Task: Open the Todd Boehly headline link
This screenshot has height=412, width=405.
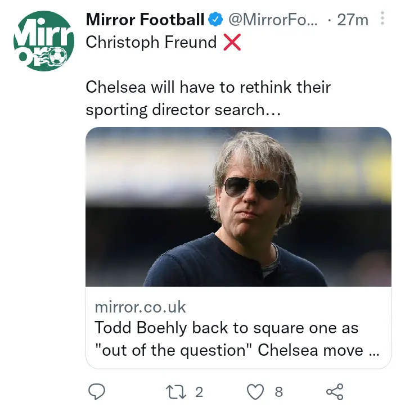Action: pyautogui.click(x=227, y=328)
